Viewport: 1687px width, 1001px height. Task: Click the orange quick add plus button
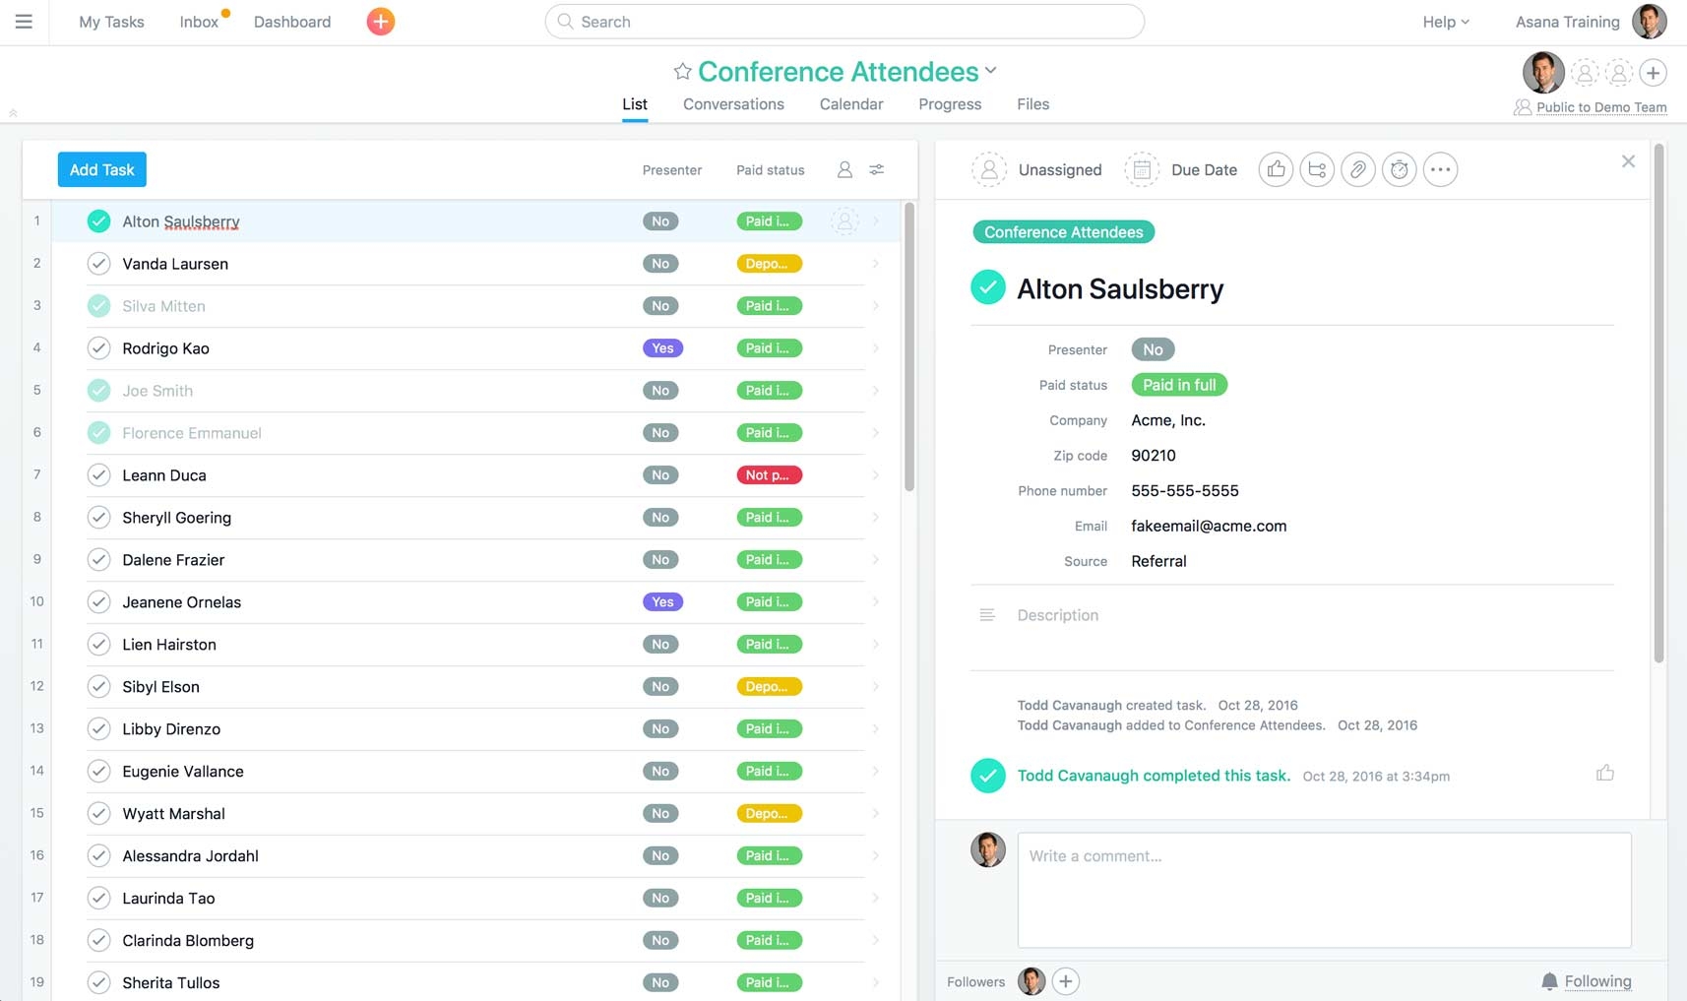pos(380,22)
